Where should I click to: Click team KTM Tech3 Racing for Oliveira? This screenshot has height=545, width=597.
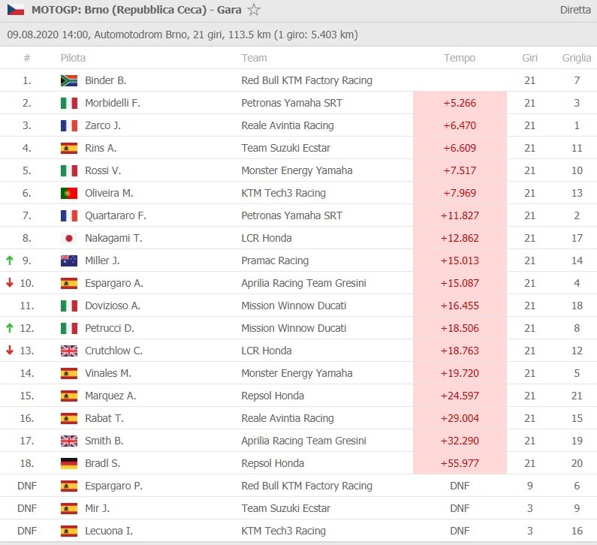(284, 194)
